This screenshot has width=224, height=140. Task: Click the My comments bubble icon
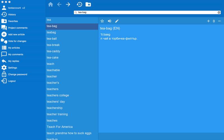[4, 54]
